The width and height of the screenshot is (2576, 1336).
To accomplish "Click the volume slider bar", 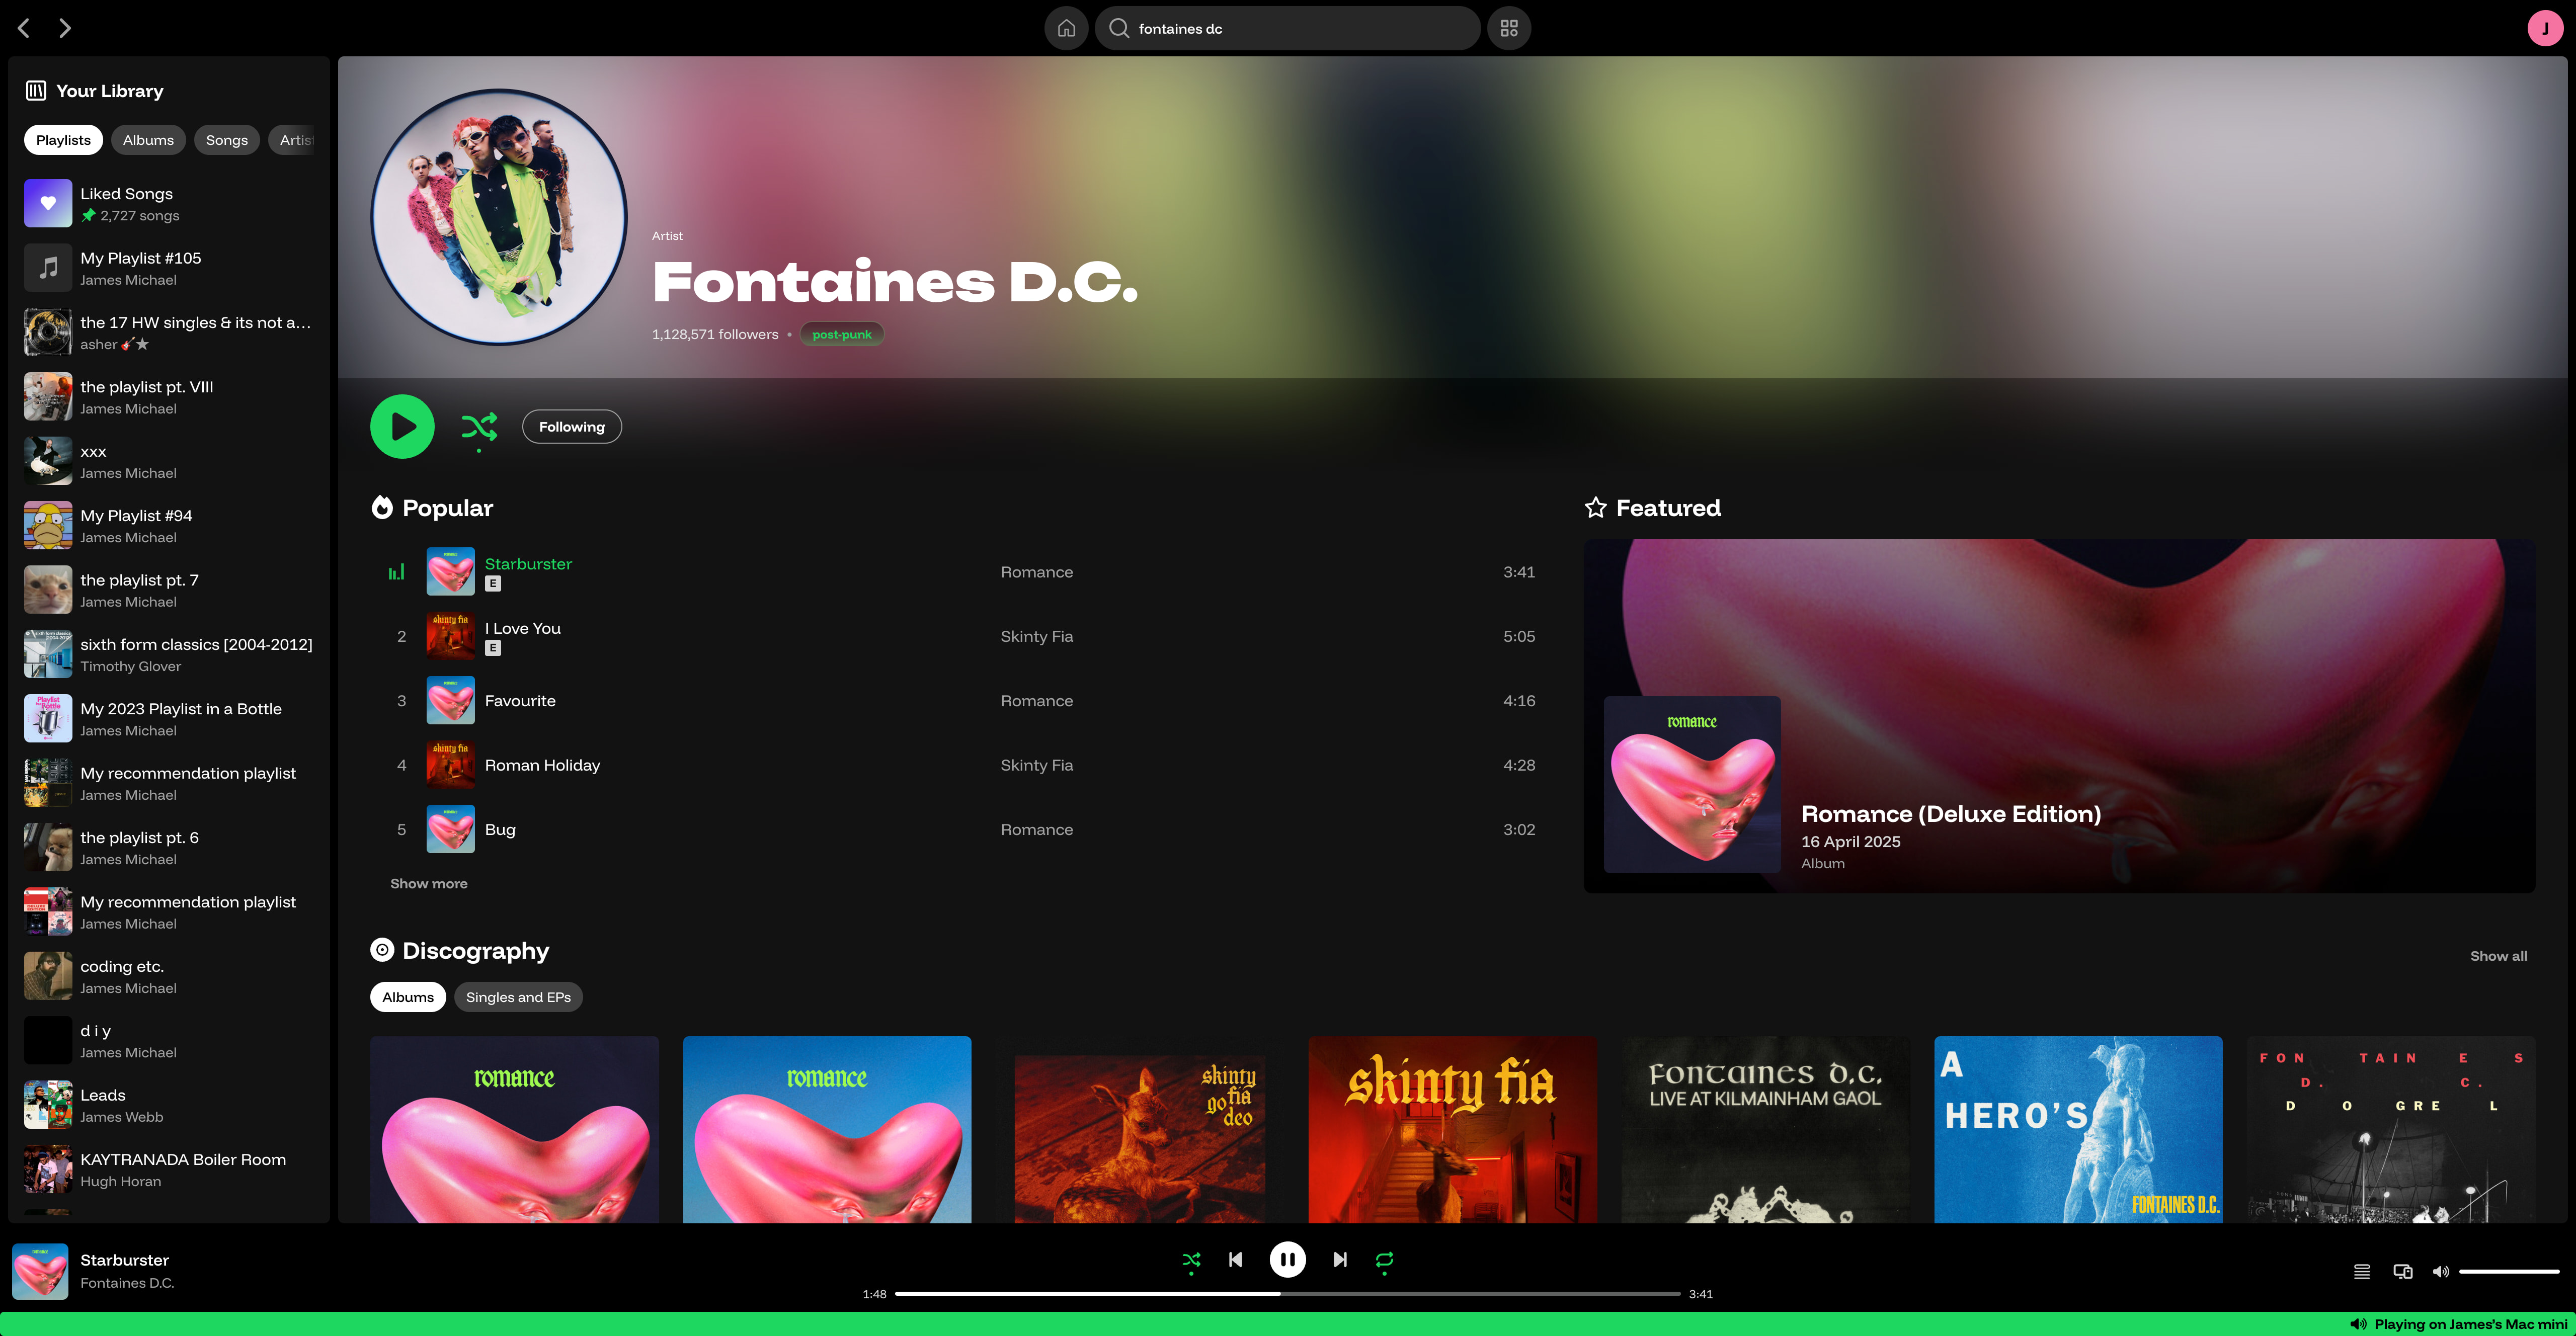I will [2508, 1272].
